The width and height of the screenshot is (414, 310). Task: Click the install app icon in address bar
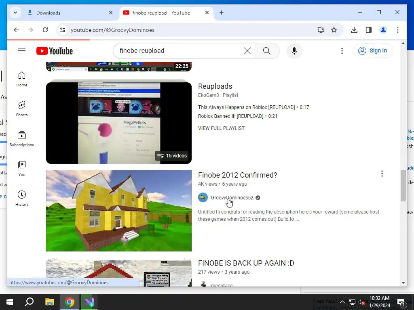click(x=321, y=30)
